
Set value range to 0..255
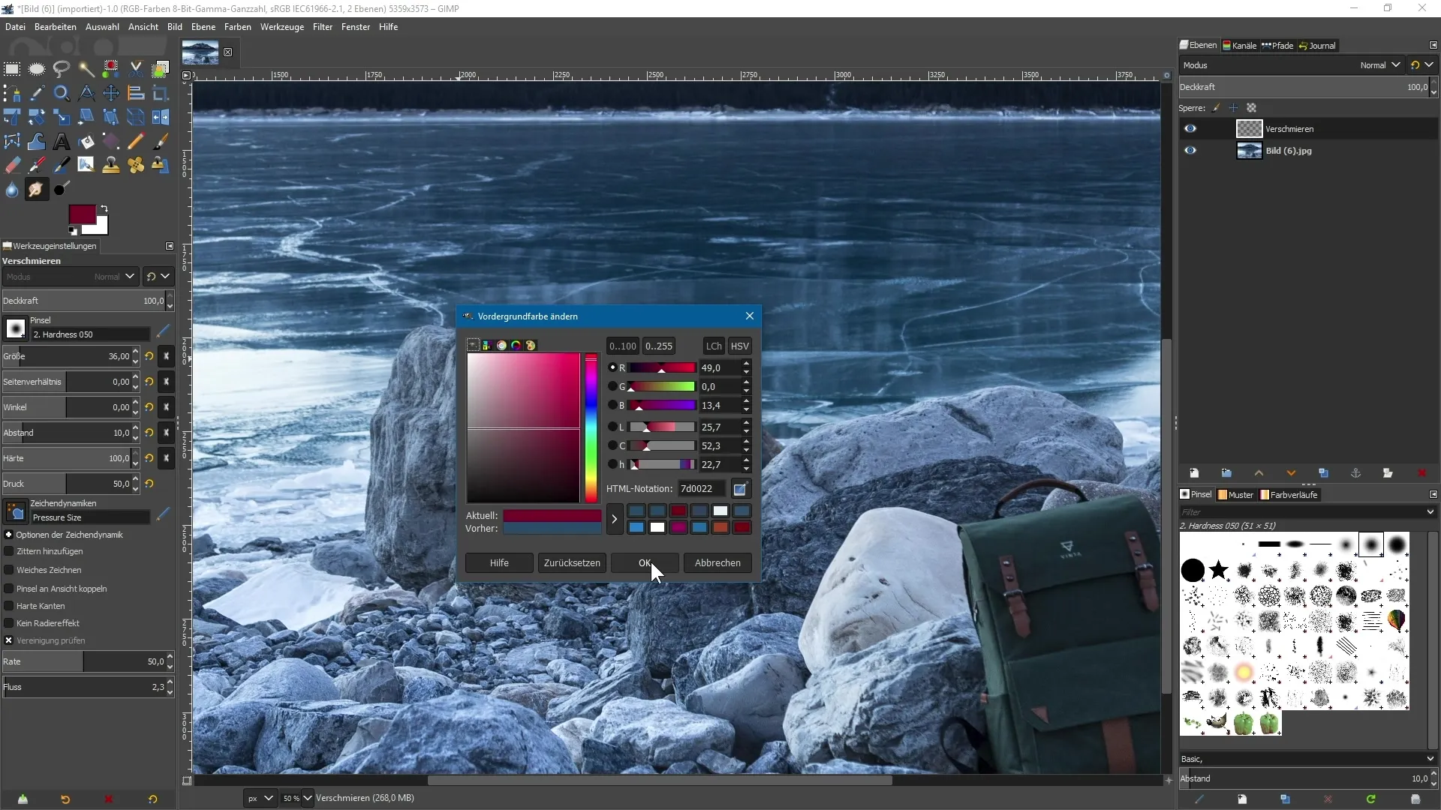[x=658, y=346]
